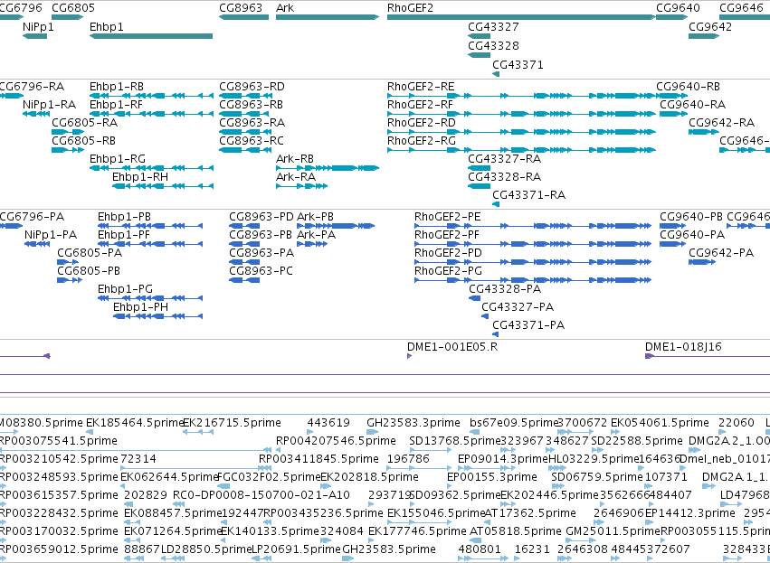
Task: Select the CG6805 gene label
Action: pyautogui.click(x=73, y=8)
